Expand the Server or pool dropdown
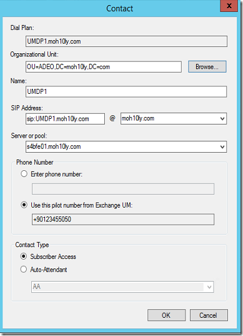Screen dimensions: 243x336 (222, 147)
